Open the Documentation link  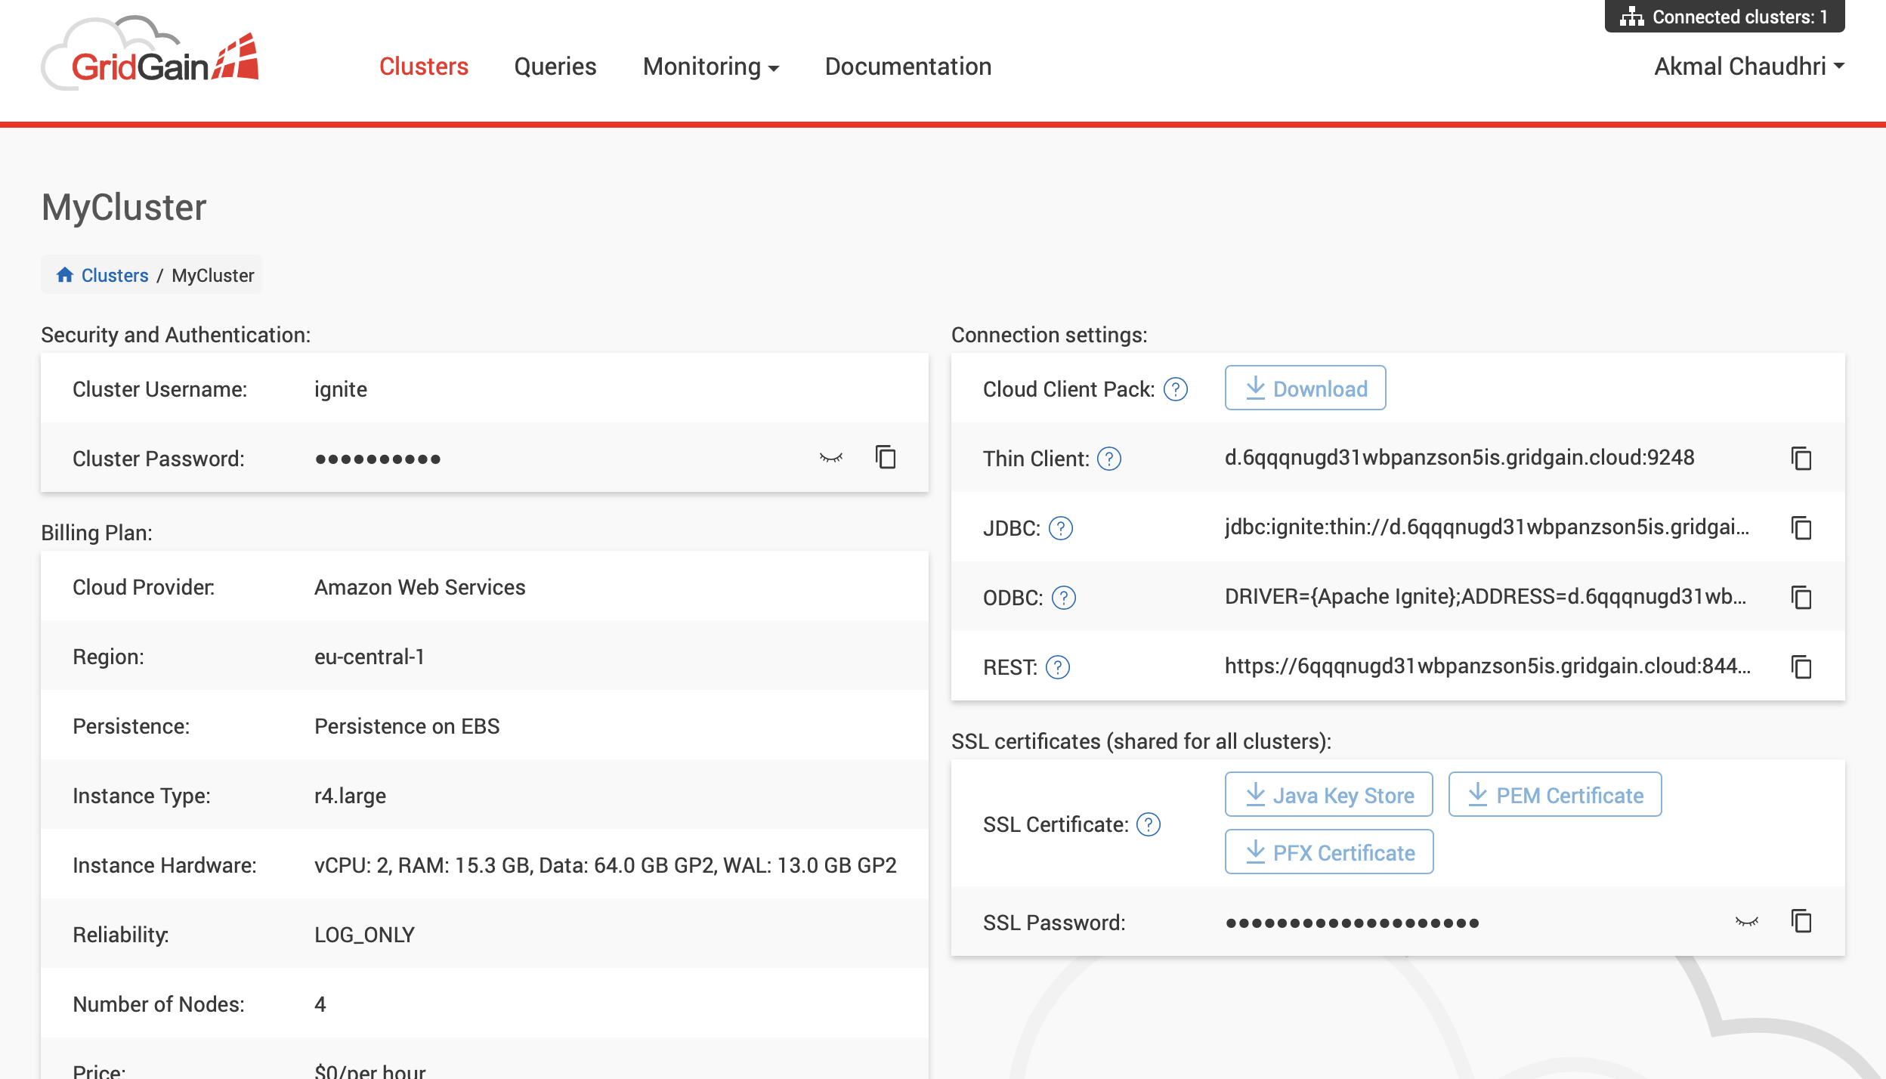[x=908, y=66]
